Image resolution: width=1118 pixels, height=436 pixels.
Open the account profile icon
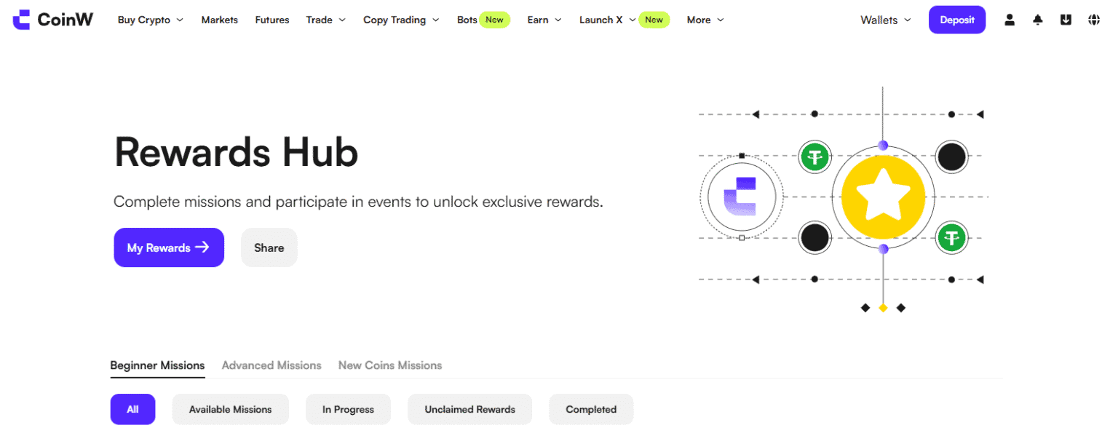[x=1010, y=20]
